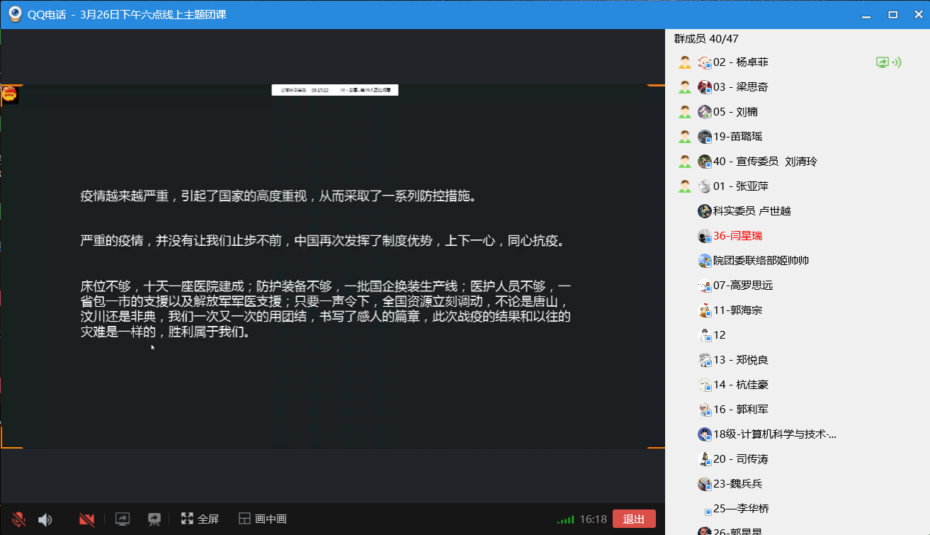This screenshot has width=930, height=535.
Task: Click the green speaking sound-wave indicator for 杨卓菲
Action: pyautogui.click(x=897, y=62)
